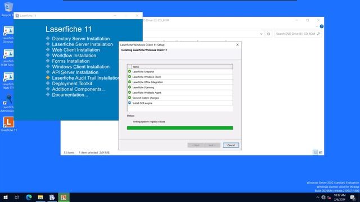
Task: Cancel the Windows Client 11 setup
Action: click(231, 145)
